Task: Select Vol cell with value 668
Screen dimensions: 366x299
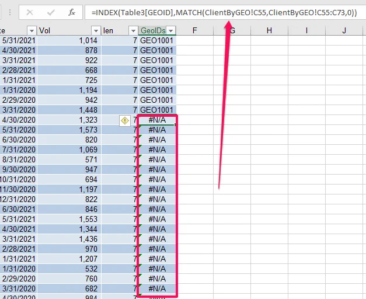Action: pos(69,70)
